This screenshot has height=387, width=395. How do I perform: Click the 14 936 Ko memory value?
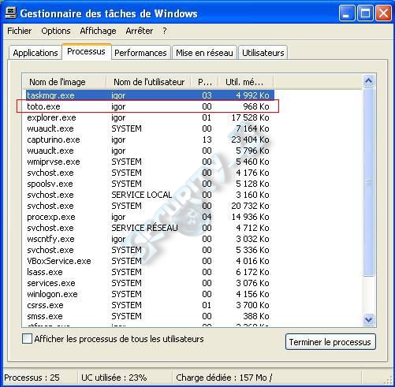pyautogui.click(x=250, y=217)
